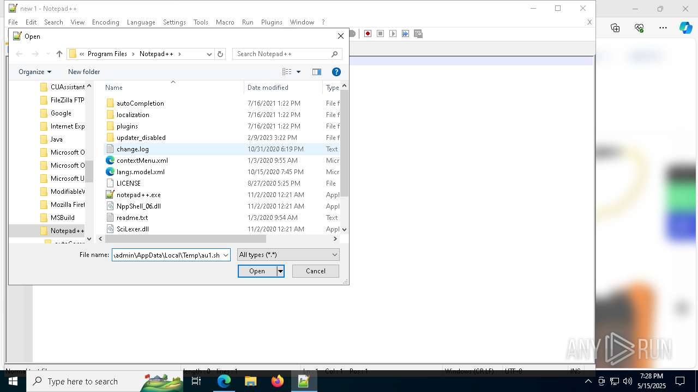698x392 pixels.
Task: Select the autoCompletion folder
Action: 140,103
